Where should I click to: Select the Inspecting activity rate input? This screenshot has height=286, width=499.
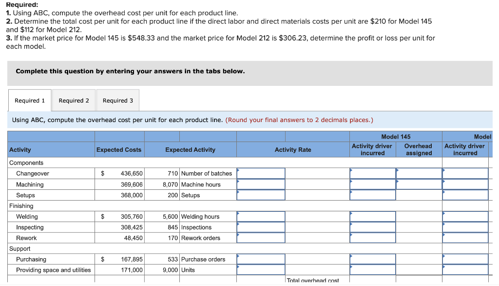coord(261,227)
